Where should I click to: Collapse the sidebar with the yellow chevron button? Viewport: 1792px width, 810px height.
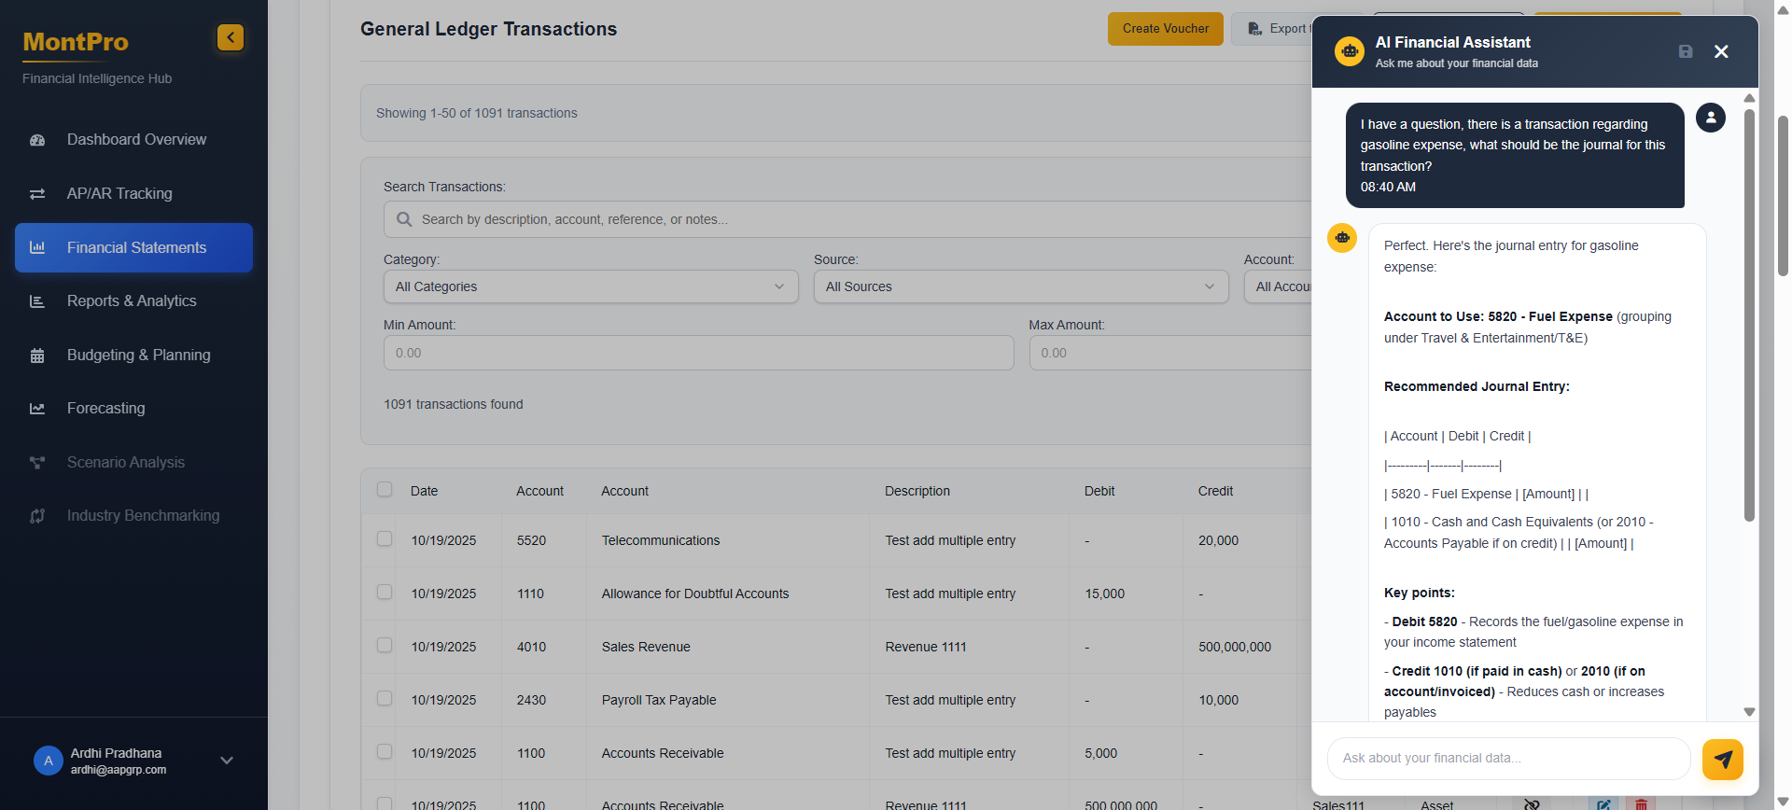pos(231,37)
